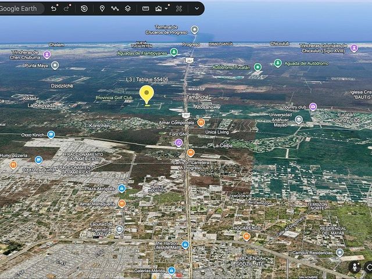Click the design tools crossed-ruler icon
This screenshot has width=372, height=279.
(179, 9)
